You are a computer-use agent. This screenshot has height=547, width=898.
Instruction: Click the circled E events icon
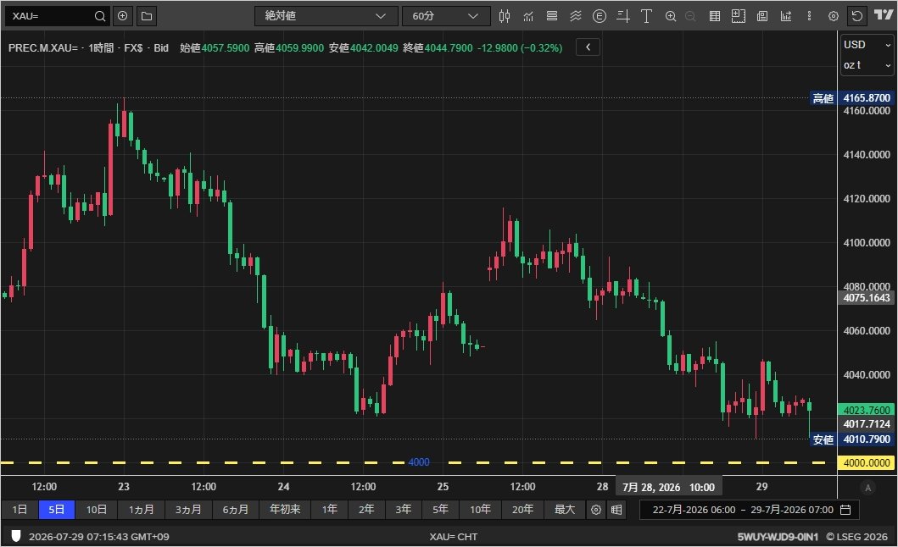coord(600,16)
